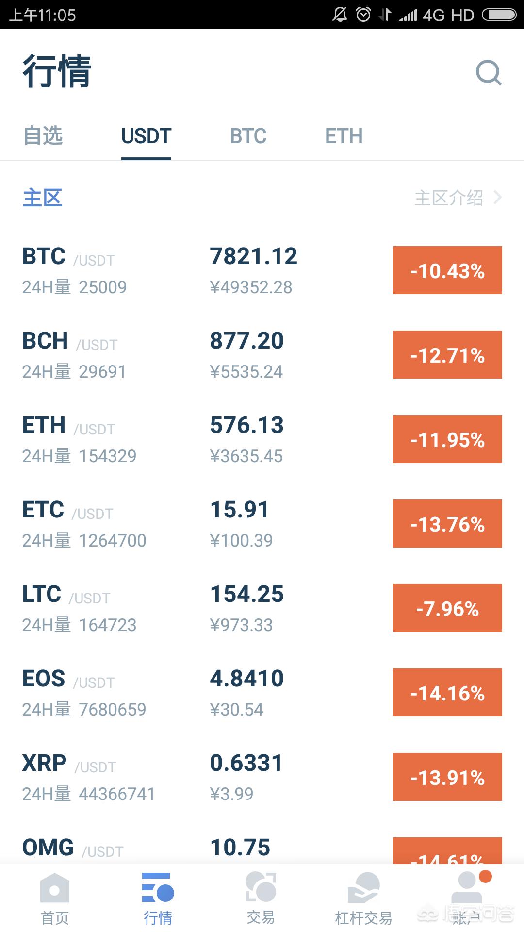
Task: Select the USDT market tab
Action: tap(146, 136)
